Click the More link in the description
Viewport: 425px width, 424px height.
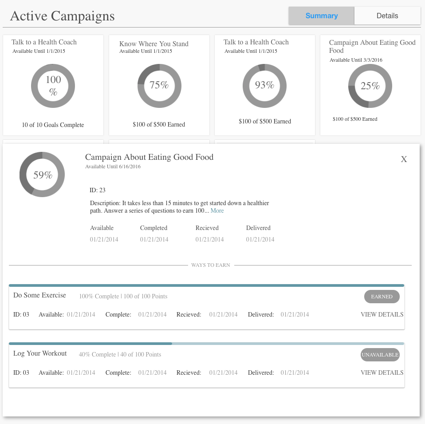click(x=217, y=211)
